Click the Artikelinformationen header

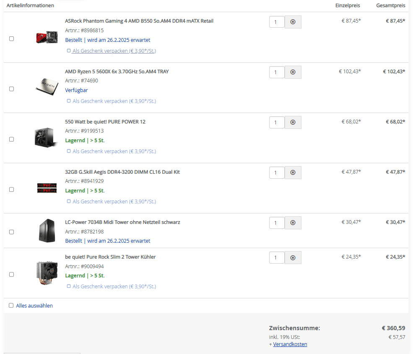pyautogui.click(x=30, y=5)
